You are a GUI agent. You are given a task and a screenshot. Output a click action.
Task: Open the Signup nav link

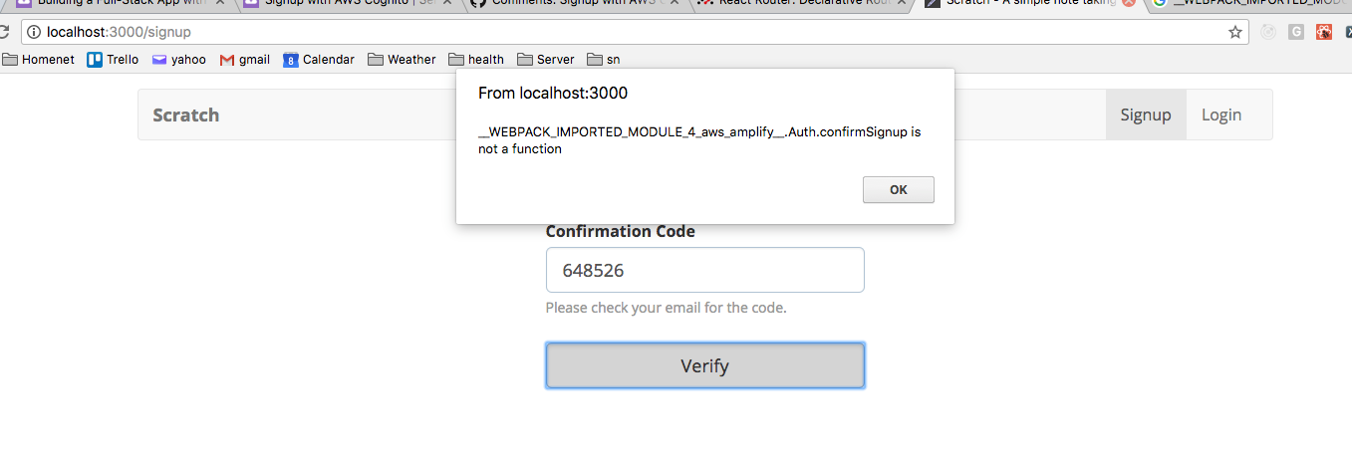tap(1146, 115)
